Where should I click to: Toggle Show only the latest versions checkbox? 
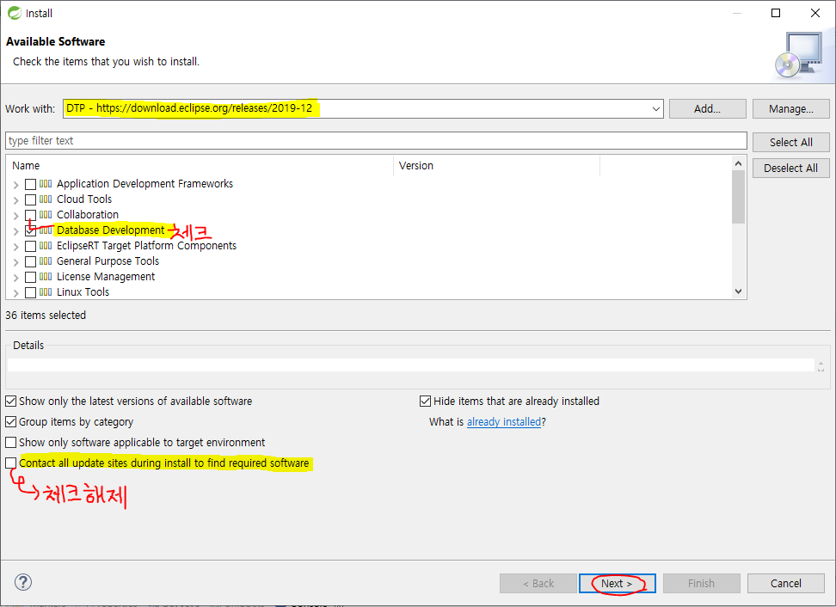coord(10,401)
